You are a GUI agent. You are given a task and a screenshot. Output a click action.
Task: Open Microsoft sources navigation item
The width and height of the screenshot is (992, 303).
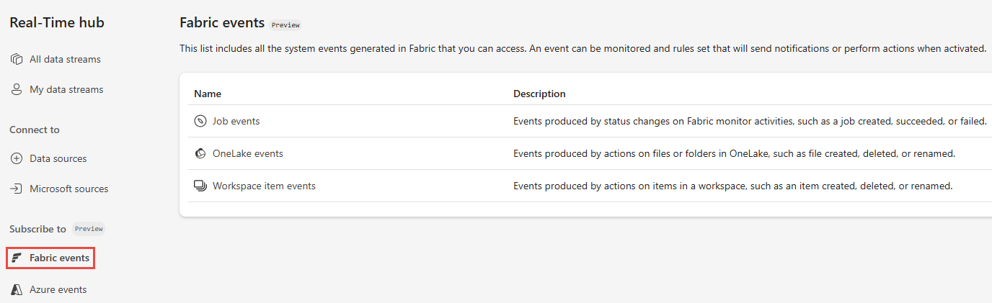68,189
